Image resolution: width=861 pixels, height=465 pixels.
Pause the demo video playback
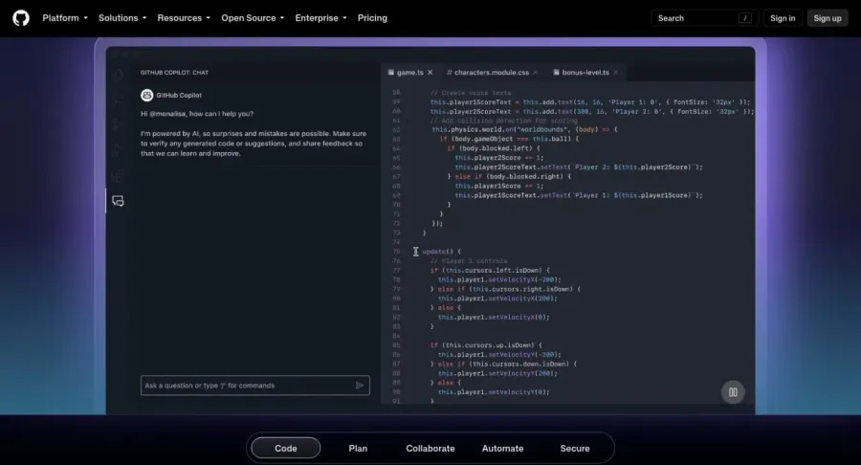(x=733, y=392)
